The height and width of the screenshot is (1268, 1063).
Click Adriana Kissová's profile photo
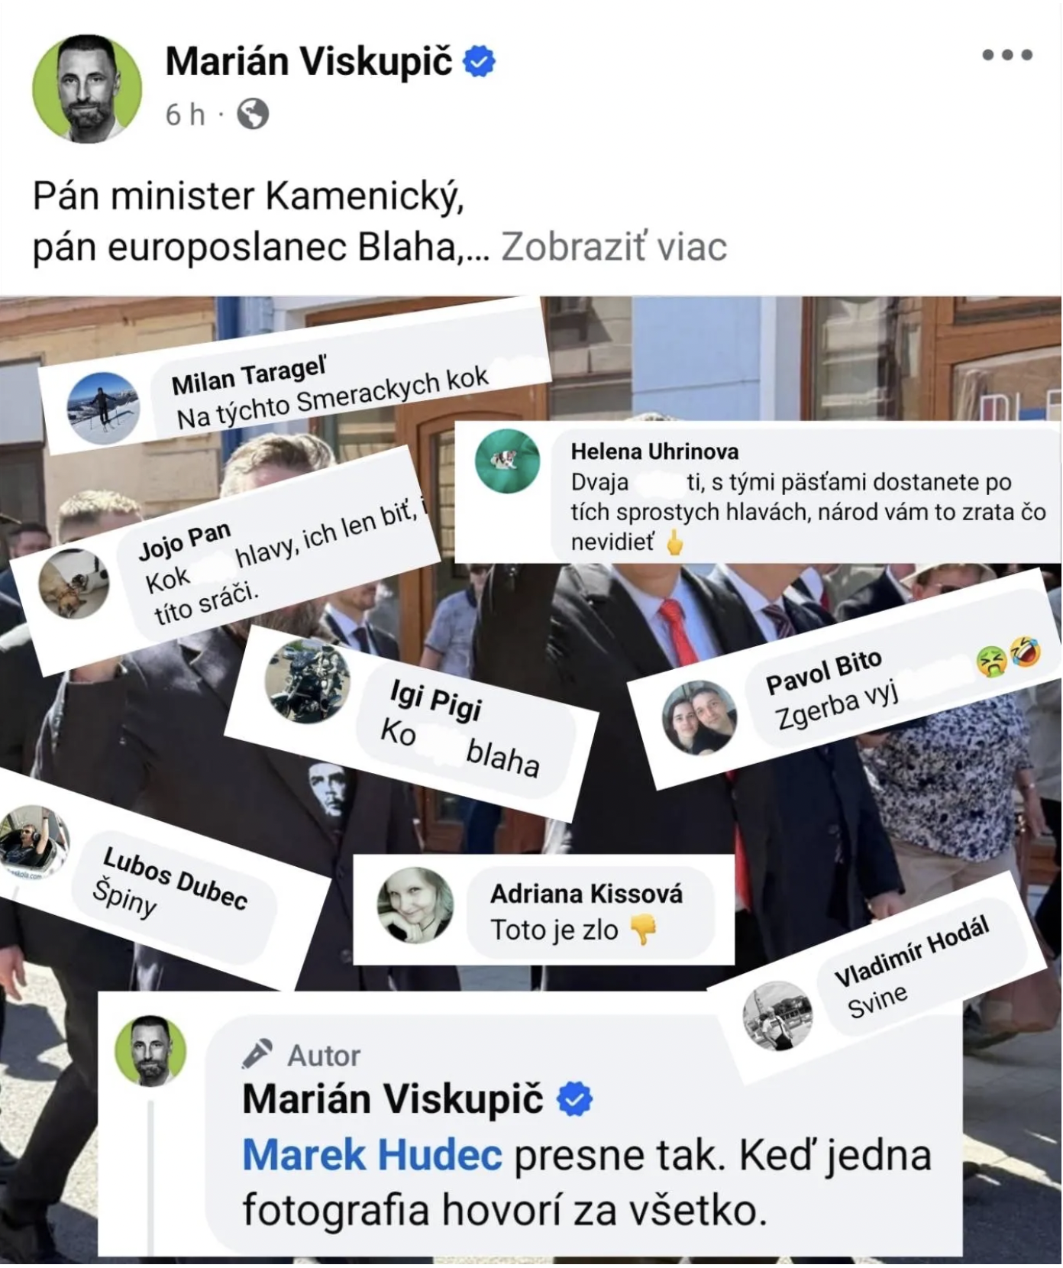tap(415, 905)
